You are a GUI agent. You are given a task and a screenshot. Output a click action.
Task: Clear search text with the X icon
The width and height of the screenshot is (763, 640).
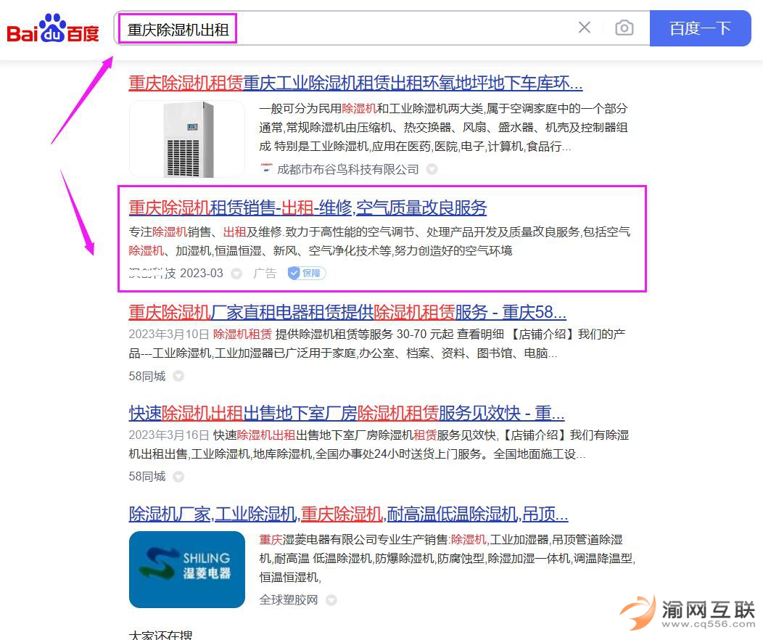pyautogui.click(x=584, y=28)
